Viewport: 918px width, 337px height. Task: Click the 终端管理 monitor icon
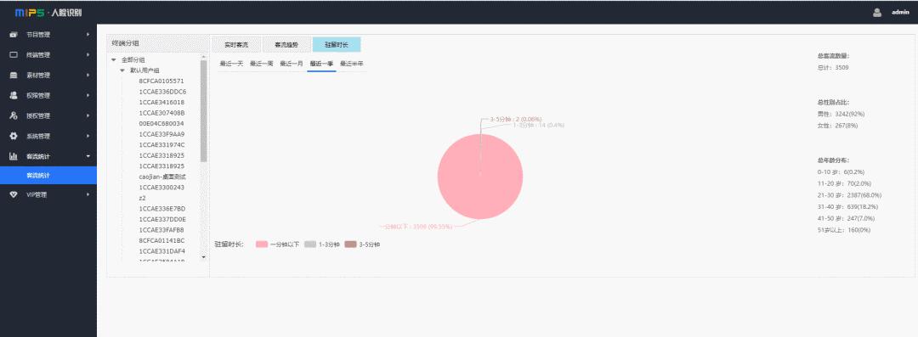(14, 55)
